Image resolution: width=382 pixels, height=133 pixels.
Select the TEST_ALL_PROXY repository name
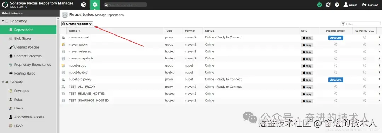[82, 87]
